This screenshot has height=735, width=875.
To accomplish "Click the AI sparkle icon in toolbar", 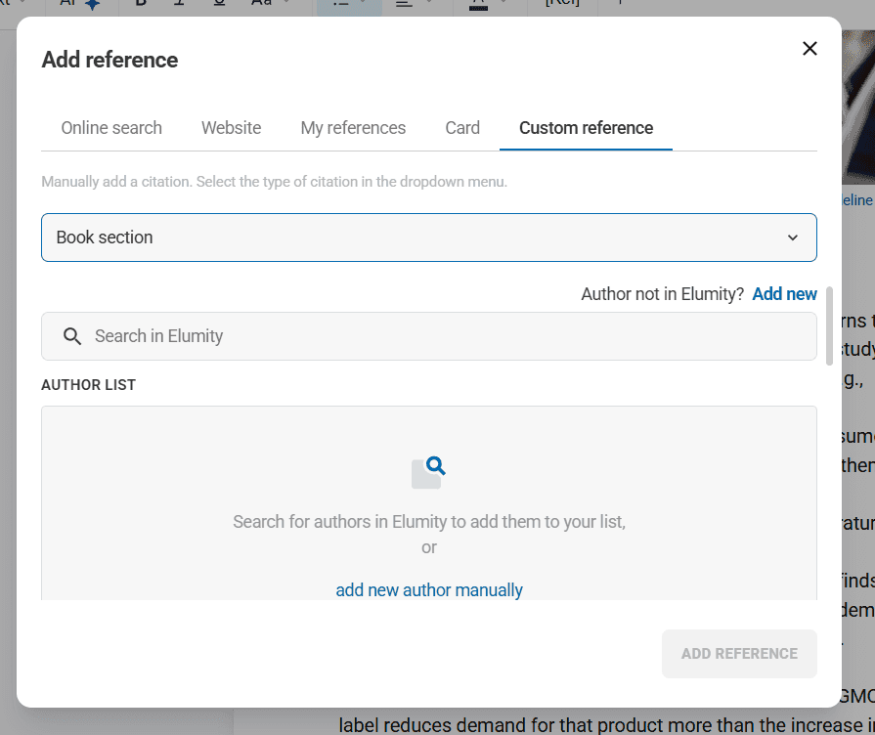I will pyautogui.click(x=92, y=4).
